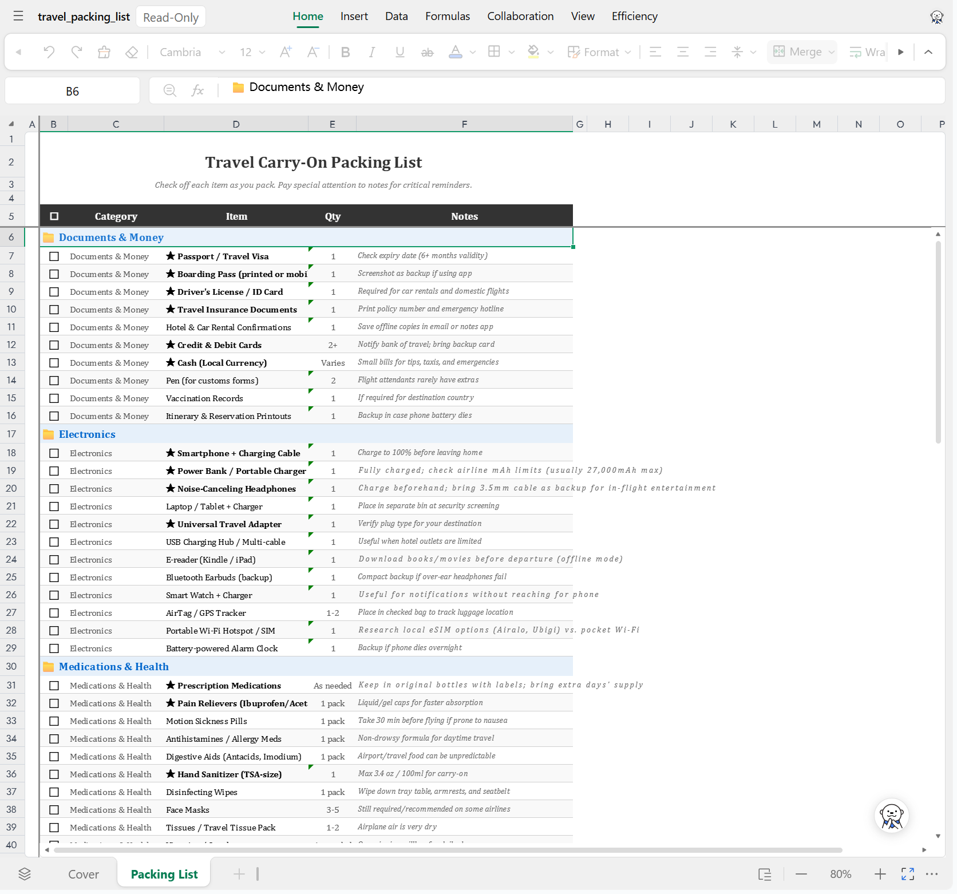Image resolution: width=957 pixels, height=894 pixels.
Task: Check the Universal Travel Adapter row
Action: click(x=54, y=524)
